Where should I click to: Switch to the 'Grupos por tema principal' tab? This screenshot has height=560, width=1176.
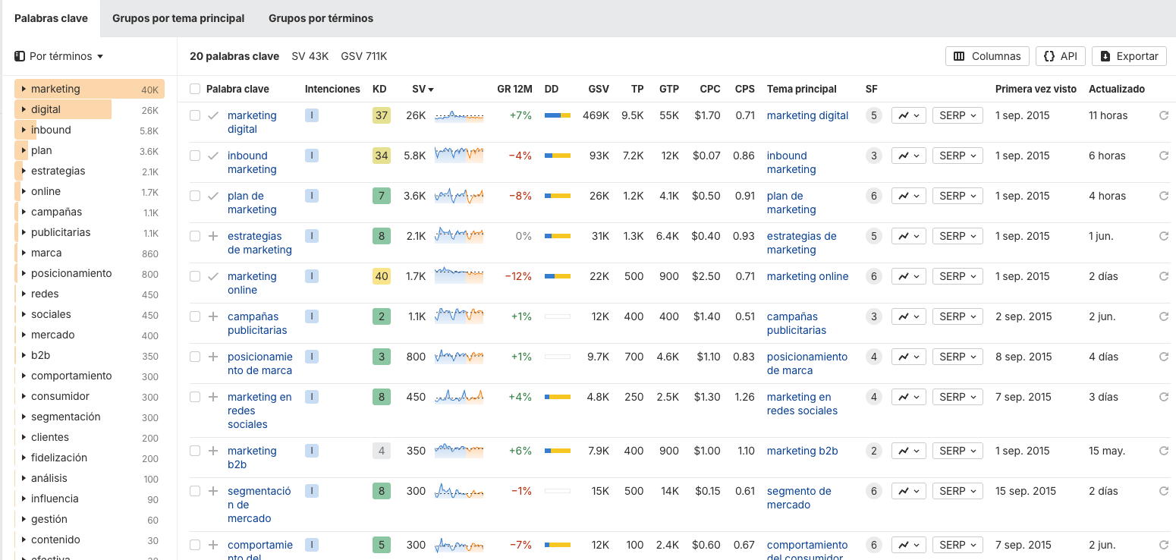coord(178,17)
